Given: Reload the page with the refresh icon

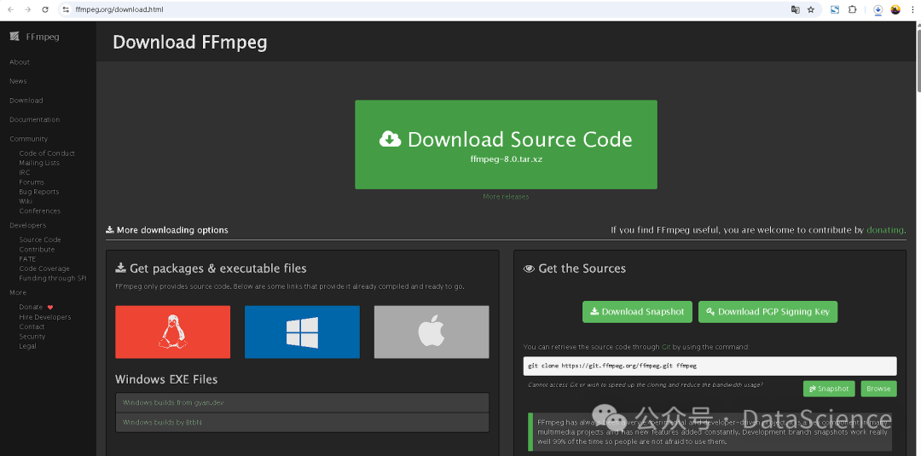Looking at the screenshot, I should [x=45, y=9].
